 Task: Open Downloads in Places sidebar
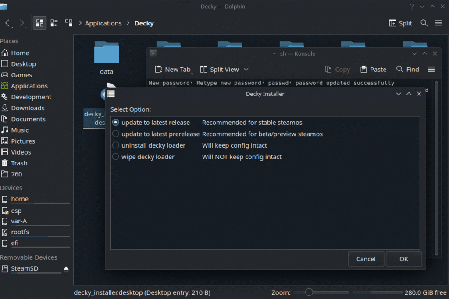(x=28, y=108)
